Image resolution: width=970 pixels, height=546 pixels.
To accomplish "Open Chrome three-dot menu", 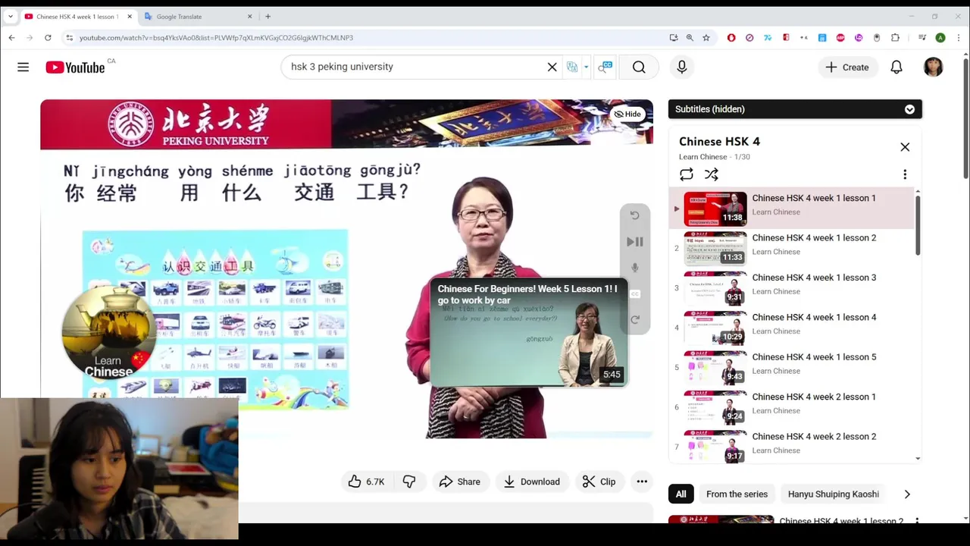I will (x=958, y=38).
